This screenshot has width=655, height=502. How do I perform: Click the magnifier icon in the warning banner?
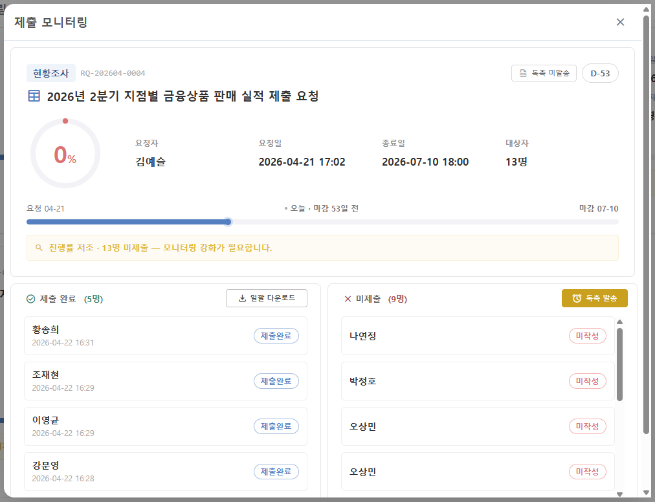[39, 248]
